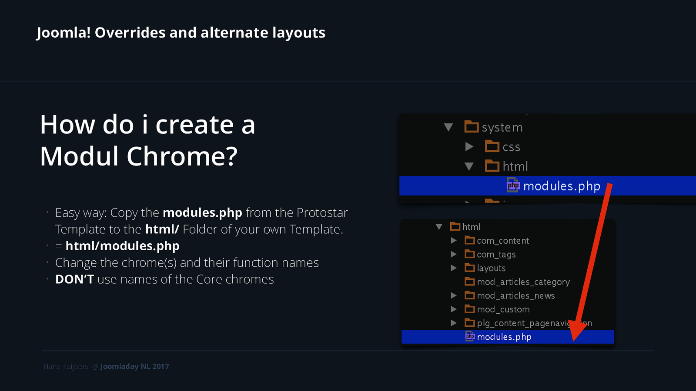Click the com_tags folder icon
Image resolution: width=696 pixels, height=391 pixels.
point(470,254)
